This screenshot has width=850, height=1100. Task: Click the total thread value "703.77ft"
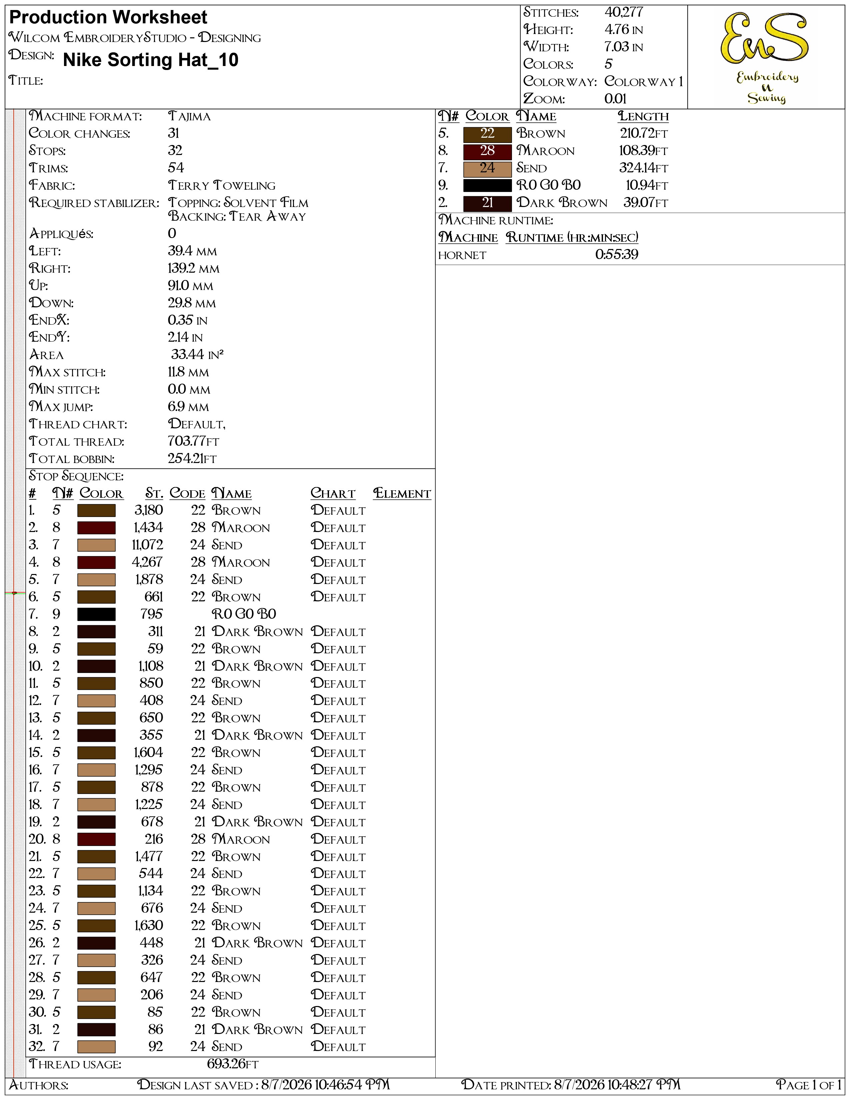point(193,442)
